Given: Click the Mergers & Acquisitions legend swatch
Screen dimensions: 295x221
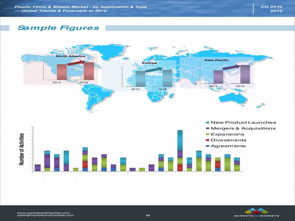Looking at the screenshot, I should pos(208,128).
